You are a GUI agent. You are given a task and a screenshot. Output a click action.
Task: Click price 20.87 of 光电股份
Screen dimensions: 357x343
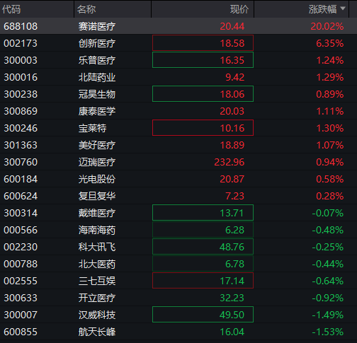point(232,179)
